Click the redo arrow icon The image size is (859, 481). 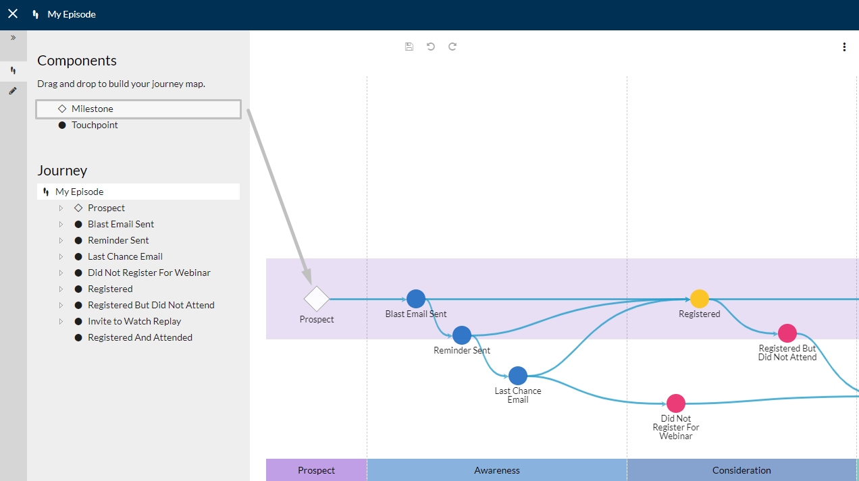[x=452, y=47]
